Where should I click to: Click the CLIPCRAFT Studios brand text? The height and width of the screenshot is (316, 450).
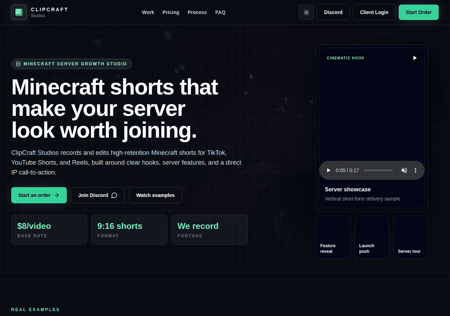pos(50,12)
